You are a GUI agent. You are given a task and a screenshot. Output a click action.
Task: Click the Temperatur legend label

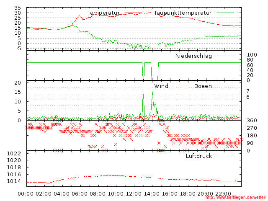click(x=103, y=13)
